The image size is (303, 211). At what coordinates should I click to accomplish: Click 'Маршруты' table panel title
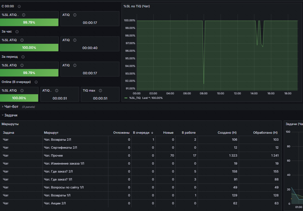(10, 124)
